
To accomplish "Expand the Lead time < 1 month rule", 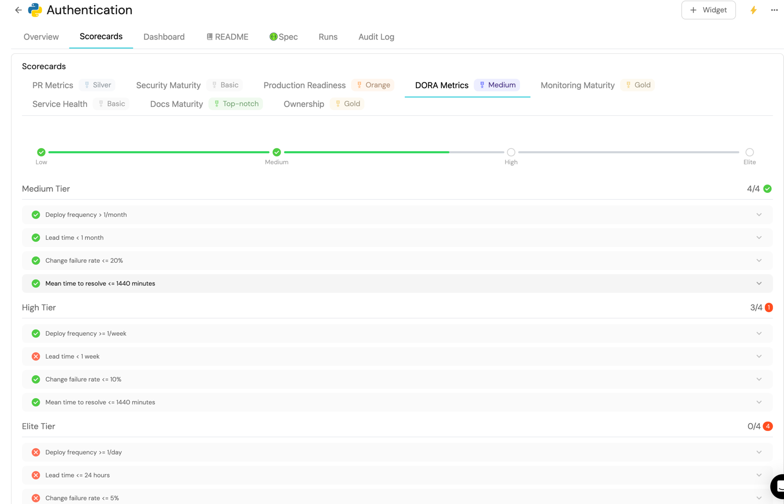I will 759,238.
